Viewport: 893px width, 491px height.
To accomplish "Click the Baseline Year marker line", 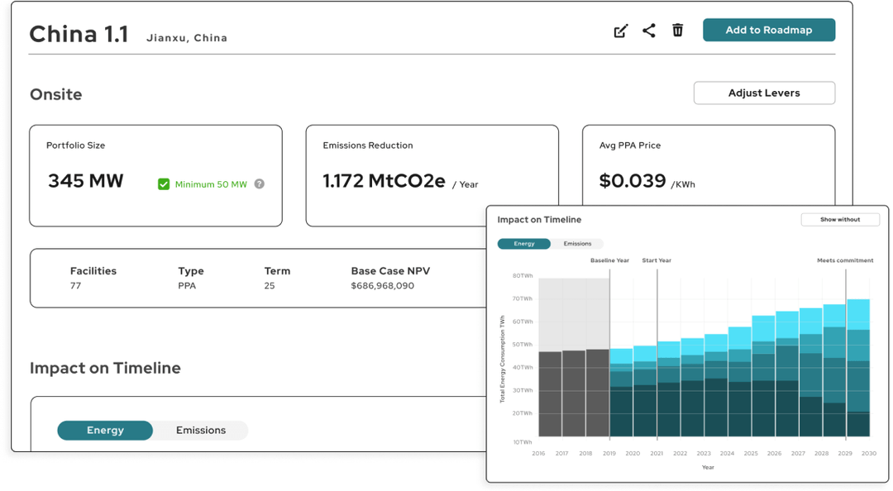I will tap(609, 353).
